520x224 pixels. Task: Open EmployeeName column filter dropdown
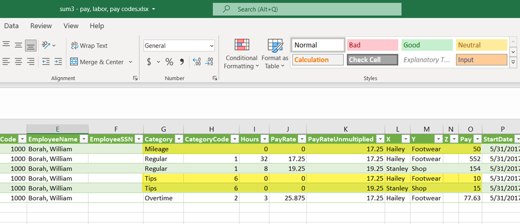(x=84, y=139)
